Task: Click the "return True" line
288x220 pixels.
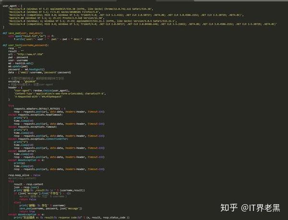Action: click(x=27, y=211)
